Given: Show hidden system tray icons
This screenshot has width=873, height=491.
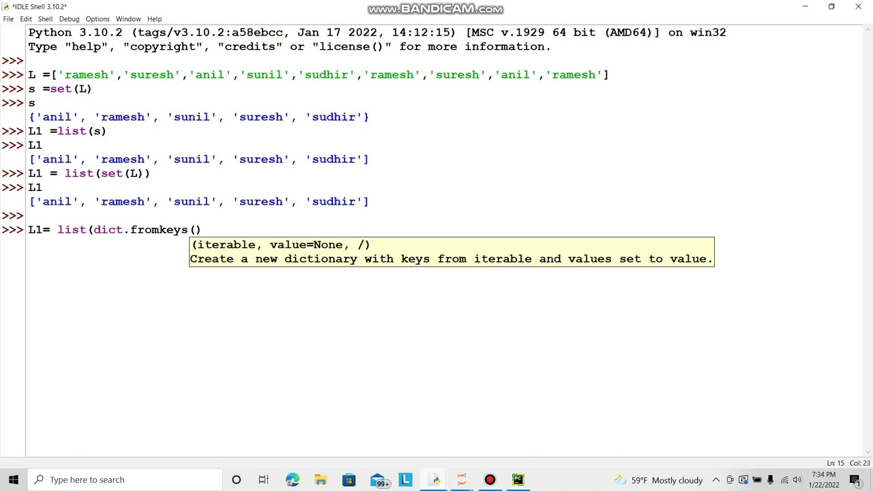Looking at the screenshot, I should (x=716, y=480).
